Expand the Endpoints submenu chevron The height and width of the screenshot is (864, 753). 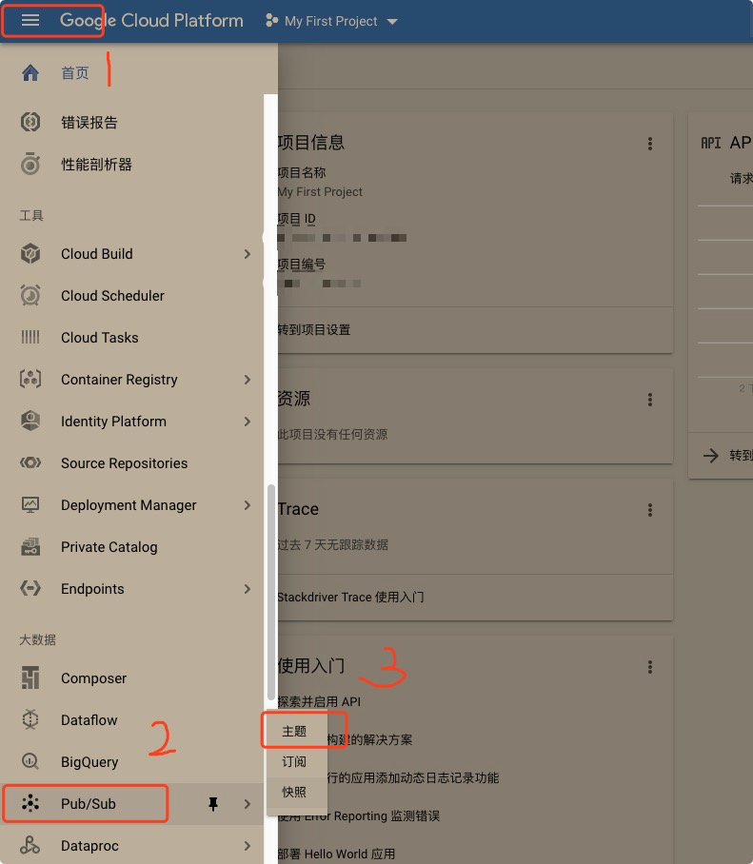(x=248, y=589)
